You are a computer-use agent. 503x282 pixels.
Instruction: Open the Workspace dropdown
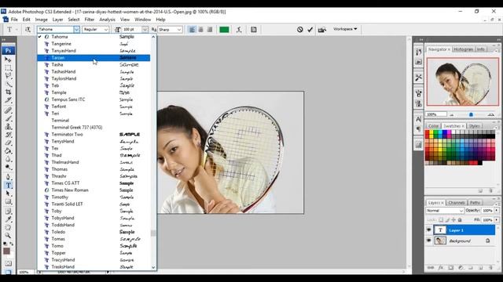click(345, 29)
